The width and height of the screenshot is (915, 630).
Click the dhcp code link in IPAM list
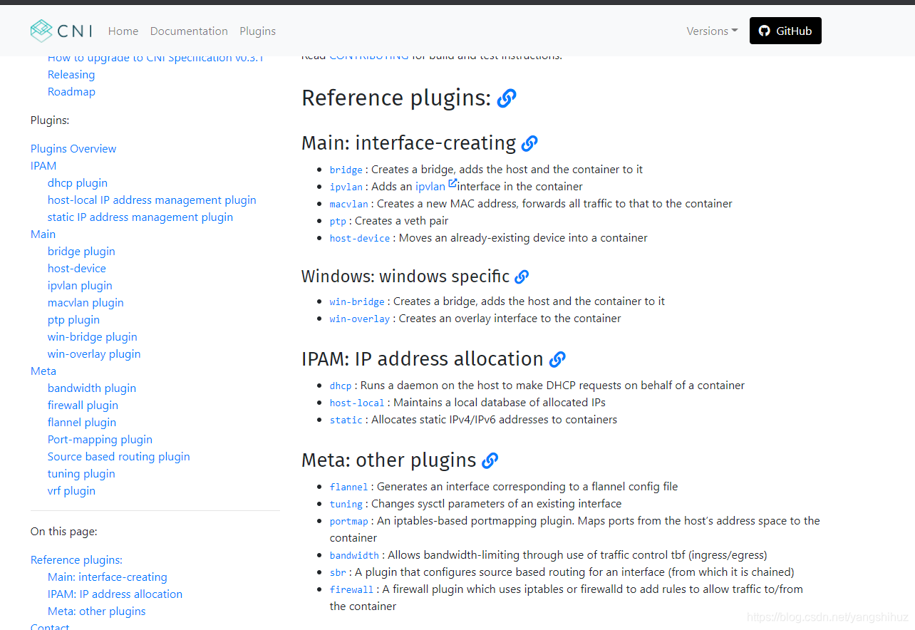[341, 386]
